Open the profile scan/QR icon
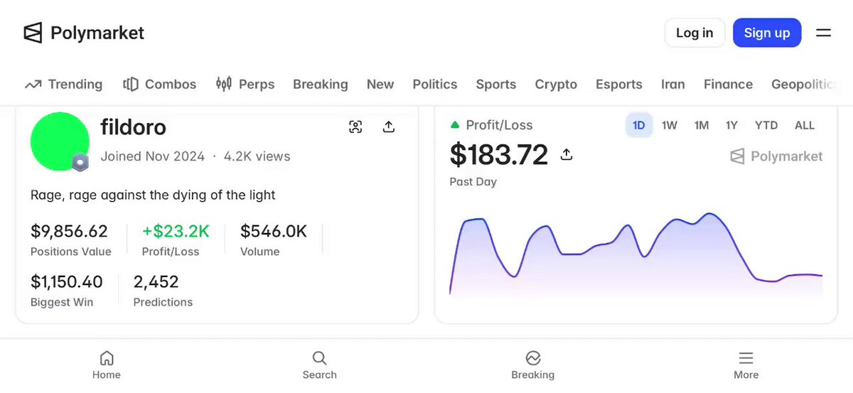This screenshot has width=853, height=393. [355, 127]
